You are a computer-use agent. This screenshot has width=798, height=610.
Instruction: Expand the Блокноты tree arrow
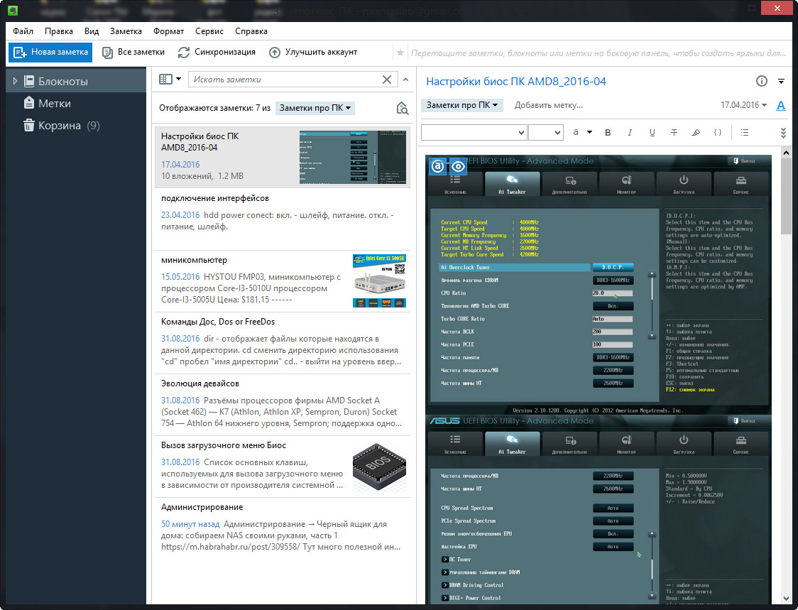pyautogui.click(x=15, y=82)
